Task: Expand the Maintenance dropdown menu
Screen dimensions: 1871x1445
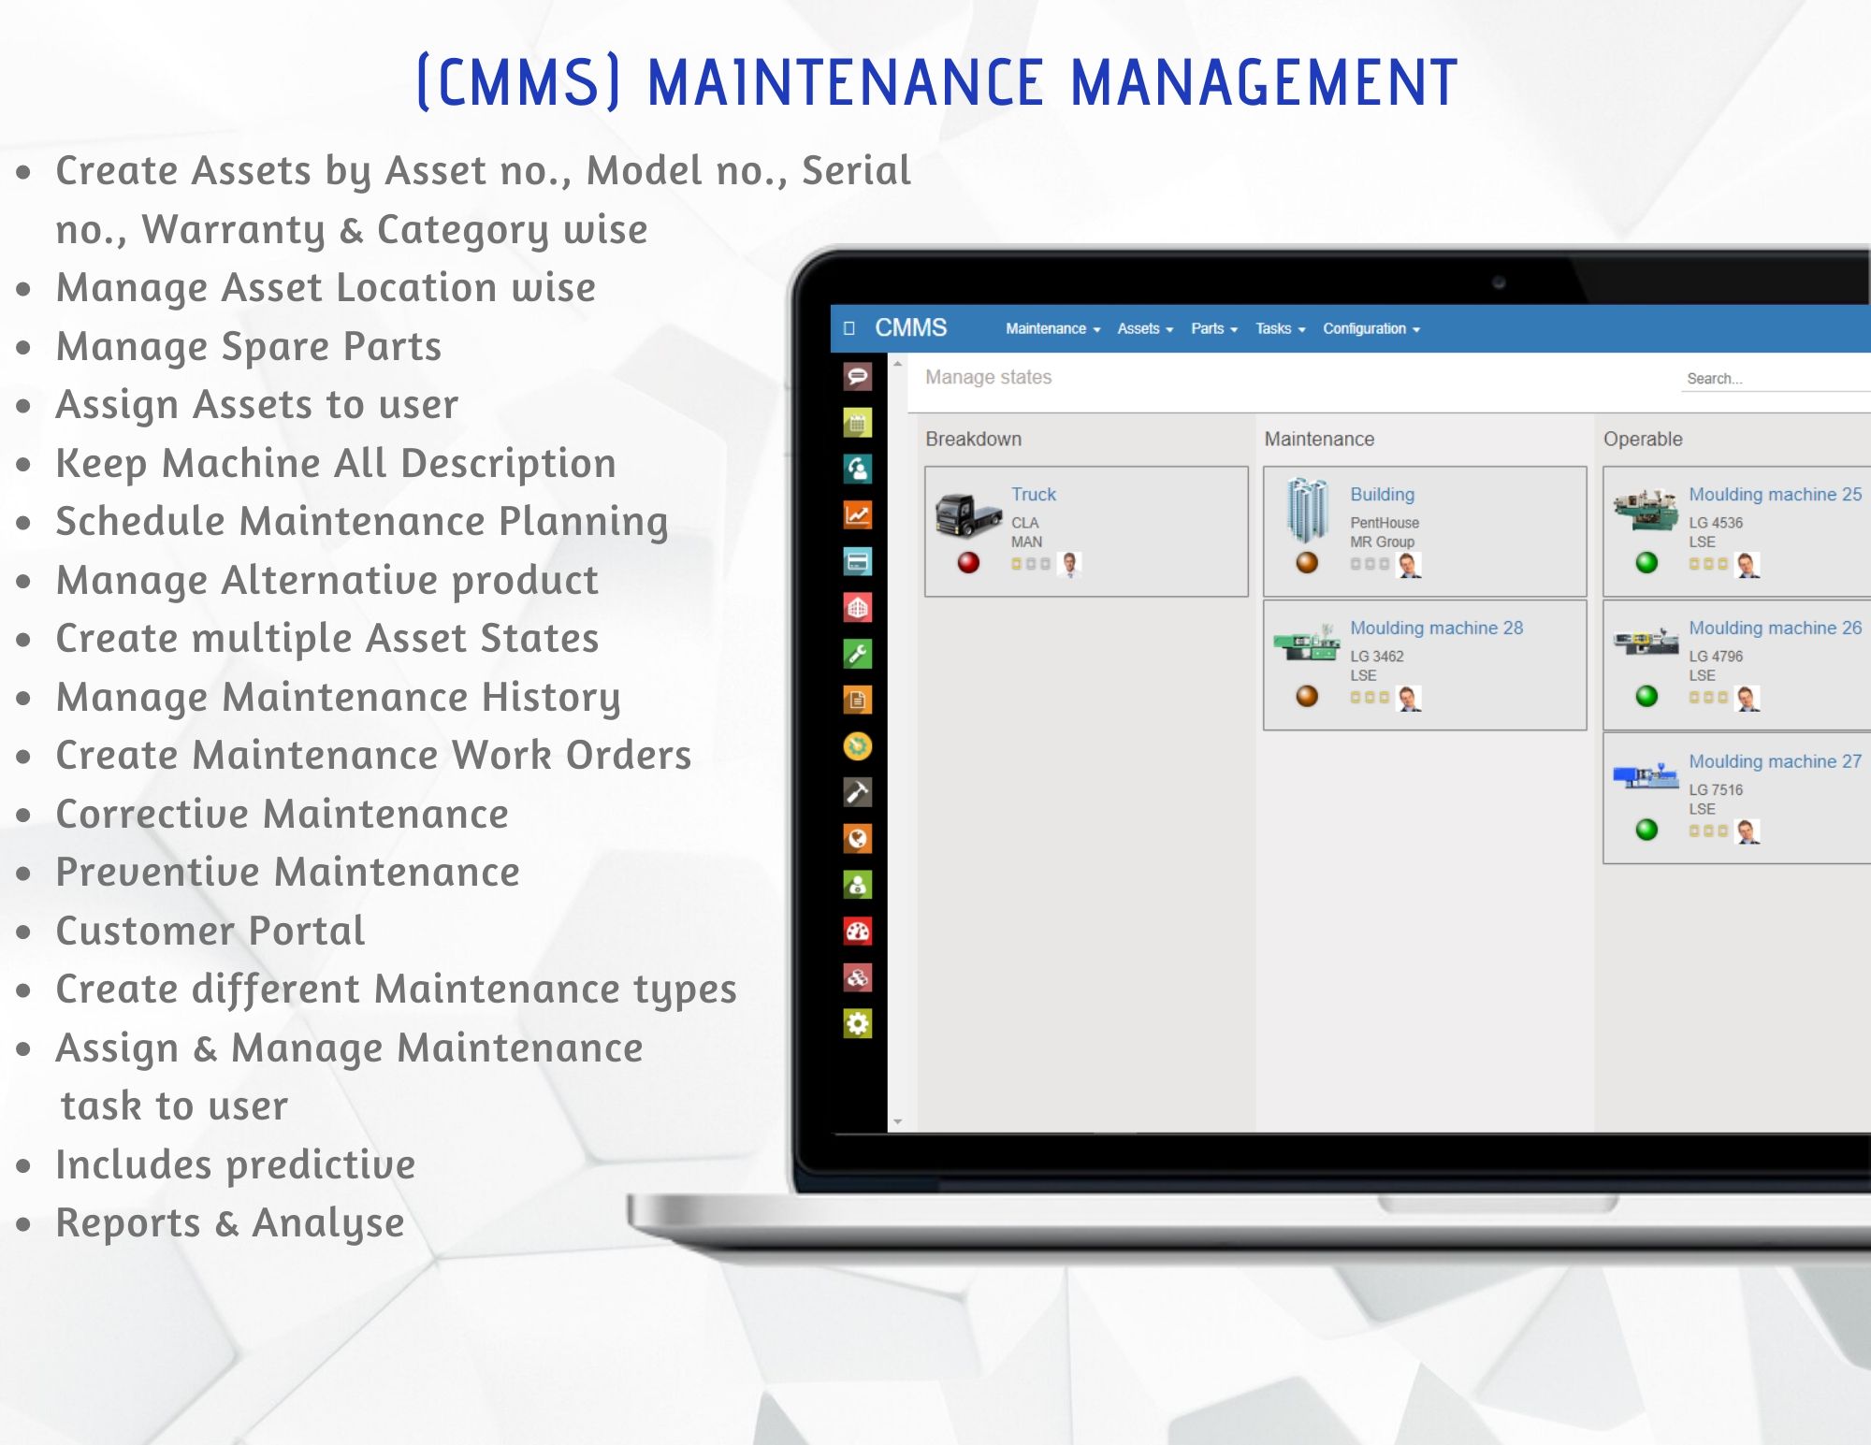Action: 1052,328
